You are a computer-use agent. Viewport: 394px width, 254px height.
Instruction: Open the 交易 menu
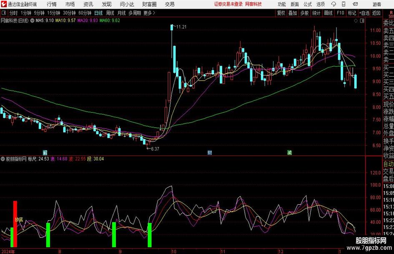pyautogui.click(x=170, y=4)
